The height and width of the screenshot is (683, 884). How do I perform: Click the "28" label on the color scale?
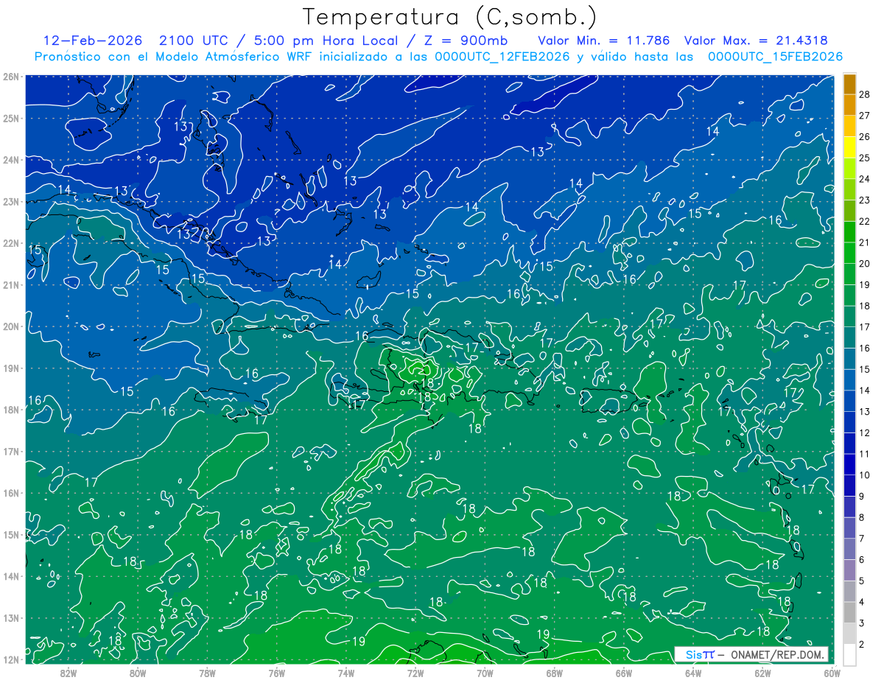(x=864, y=94)
